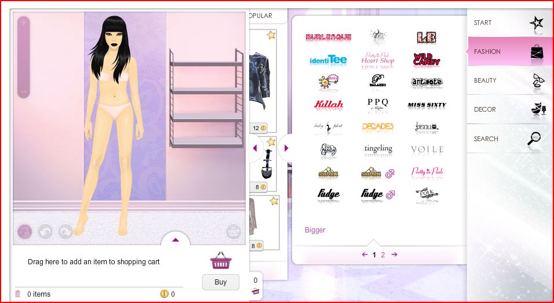The image size is (554, 303).
Task: Click the undo arrow under the doll
Action: (x=45, y=232)
